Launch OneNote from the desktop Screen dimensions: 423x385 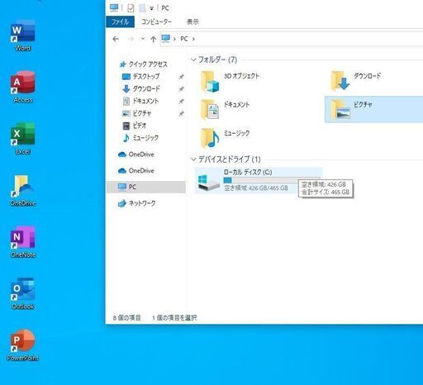tap(23, 242)
